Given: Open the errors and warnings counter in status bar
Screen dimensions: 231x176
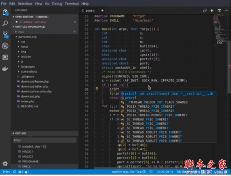Looking at the screenshot, I should click(24, 172).
